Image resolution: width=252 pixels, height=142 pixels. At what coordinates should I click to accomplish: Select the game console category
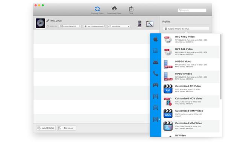(x=155, y=85)
